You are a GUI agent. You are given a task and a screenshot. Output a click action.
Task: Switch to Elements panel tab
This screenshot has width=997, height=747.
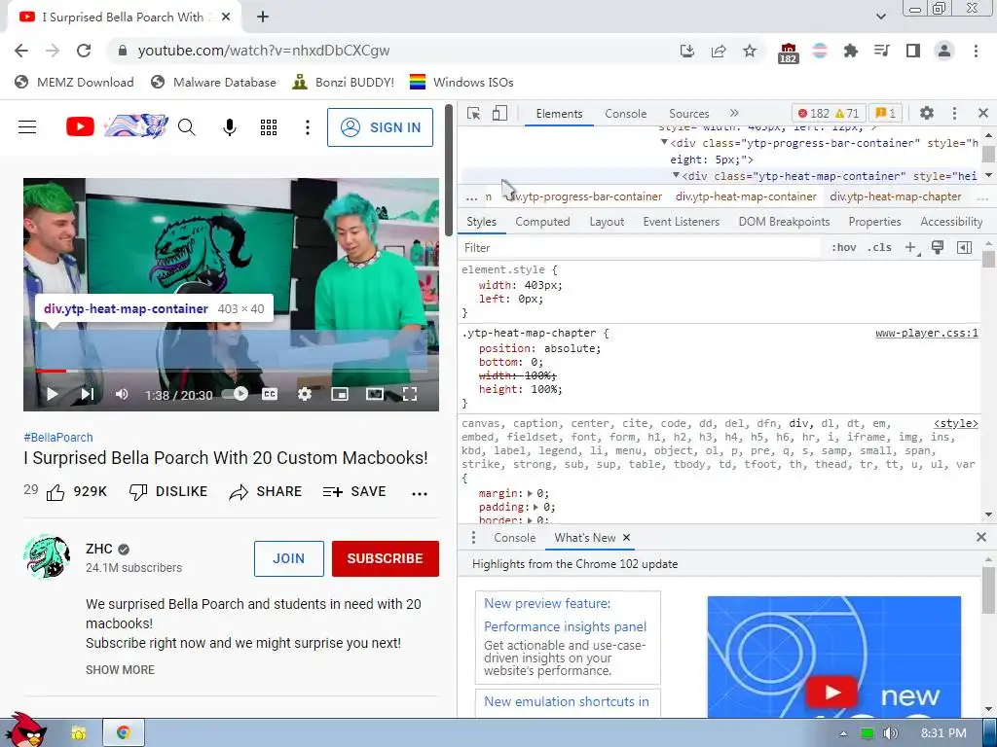point(559,114)
